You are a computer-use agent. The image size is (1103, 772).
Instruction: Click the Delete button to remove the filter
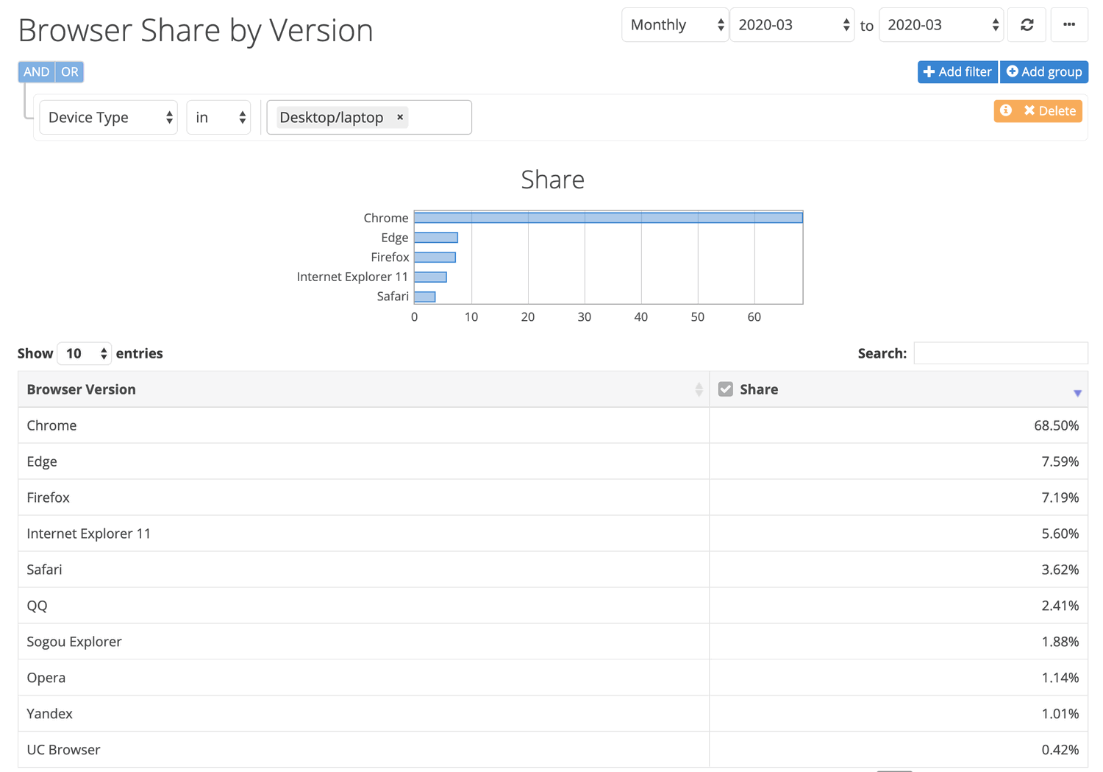coord(1052,110)
